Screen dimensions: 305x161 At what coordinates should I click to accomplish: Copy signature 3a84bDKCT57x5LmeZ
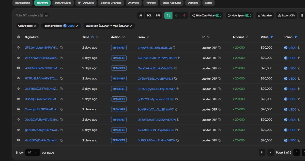(x=61, y=89)
